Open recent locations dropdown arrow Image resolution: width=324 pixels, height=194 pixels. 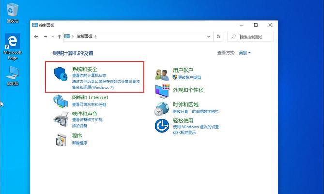click(x=53, y=36)
